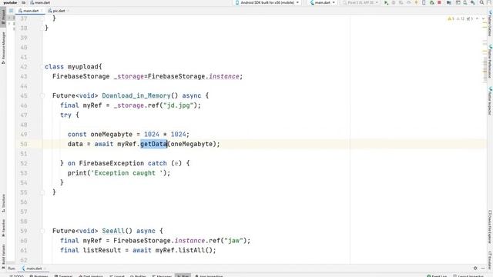The height and width of the screenshot is (277, 493).
Task: Close the pic.dart editor tab
Action: (x=68, y=11)
